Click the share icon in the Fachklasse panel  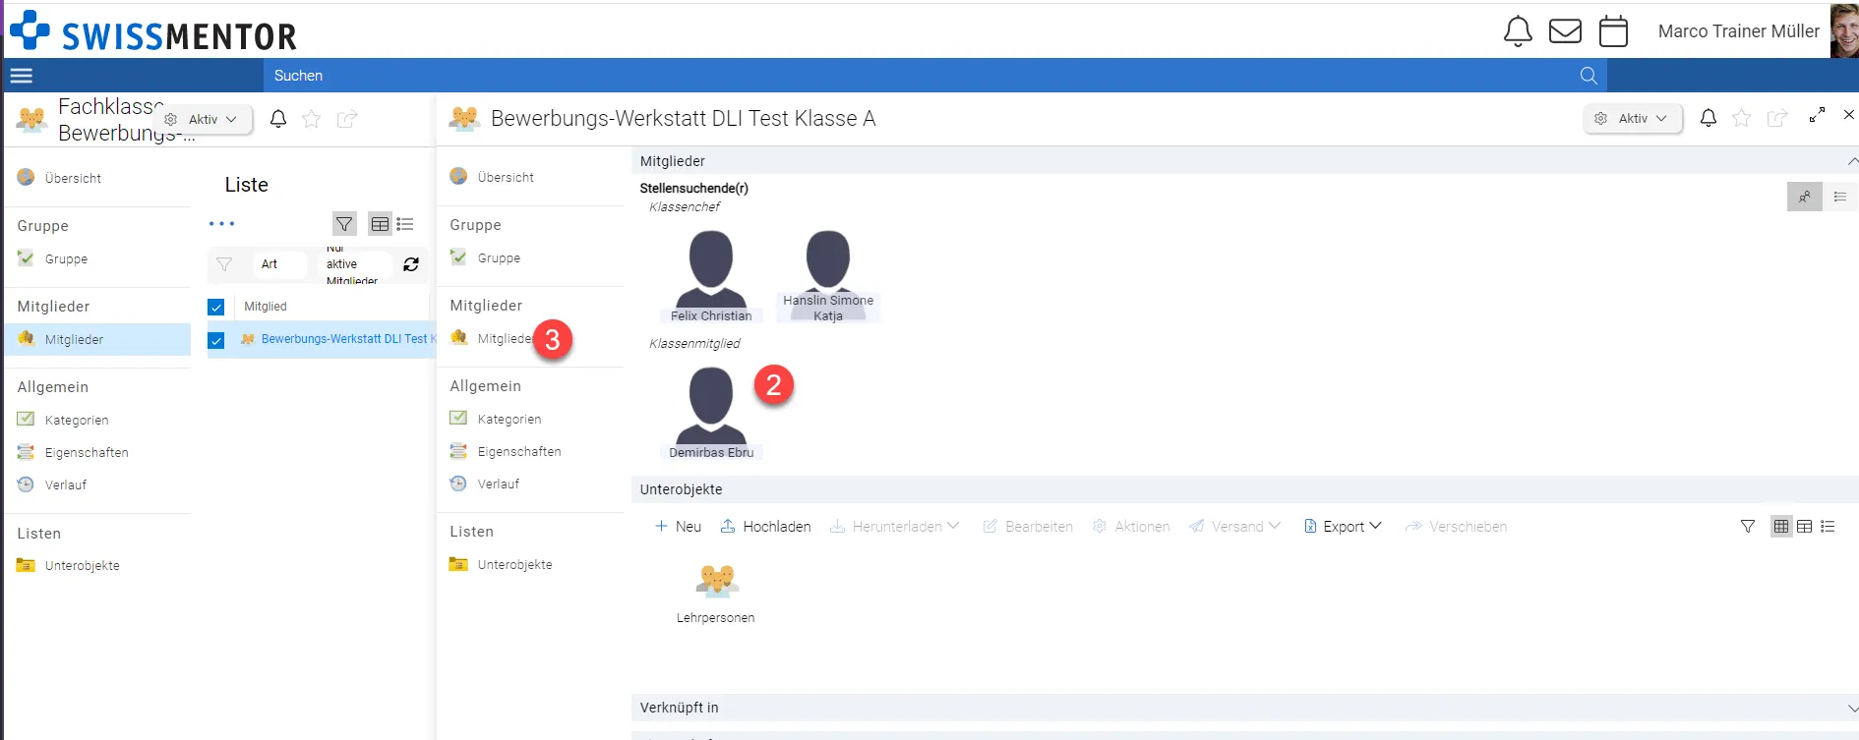point(346,119)
